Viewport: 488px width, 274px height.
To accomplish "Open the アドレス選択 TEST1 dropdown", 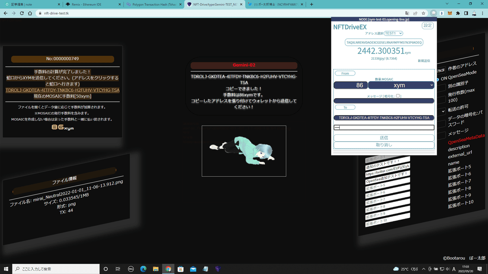I will pyautogui.click(x=393, y=33).
